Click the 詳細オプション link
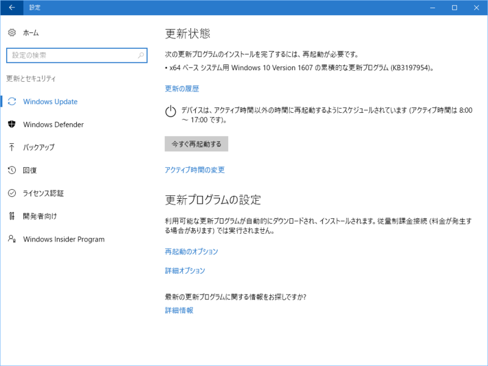Screen dimensions: 488x366 point(185,270)
